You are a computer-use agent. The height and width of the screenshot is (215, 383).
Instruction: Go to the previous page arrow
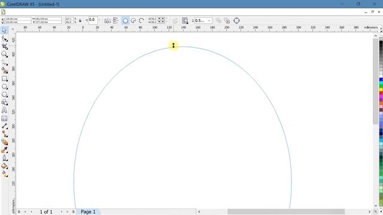31,212
